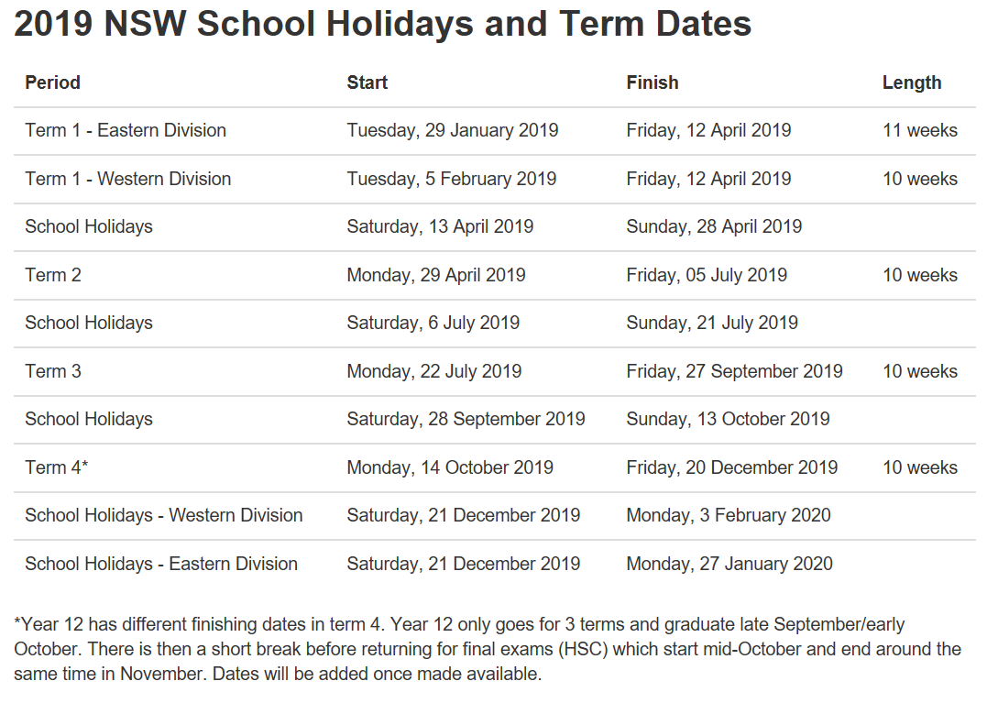Viewport: 998px width, 703px height.
Task: Click the 'Finish' column header
Action: [653, 82]
